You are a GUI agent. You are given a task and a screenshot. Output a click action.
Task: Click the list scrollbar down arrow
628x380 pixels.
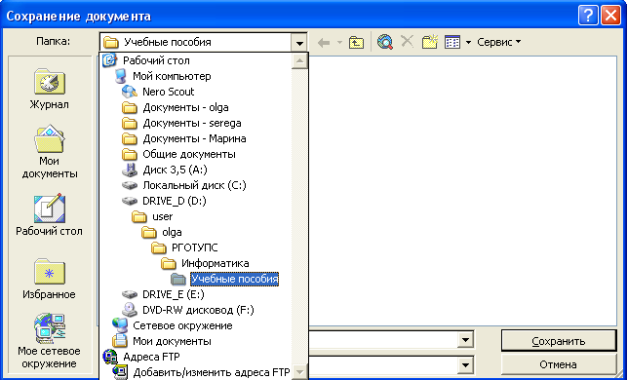click(300, 372)
